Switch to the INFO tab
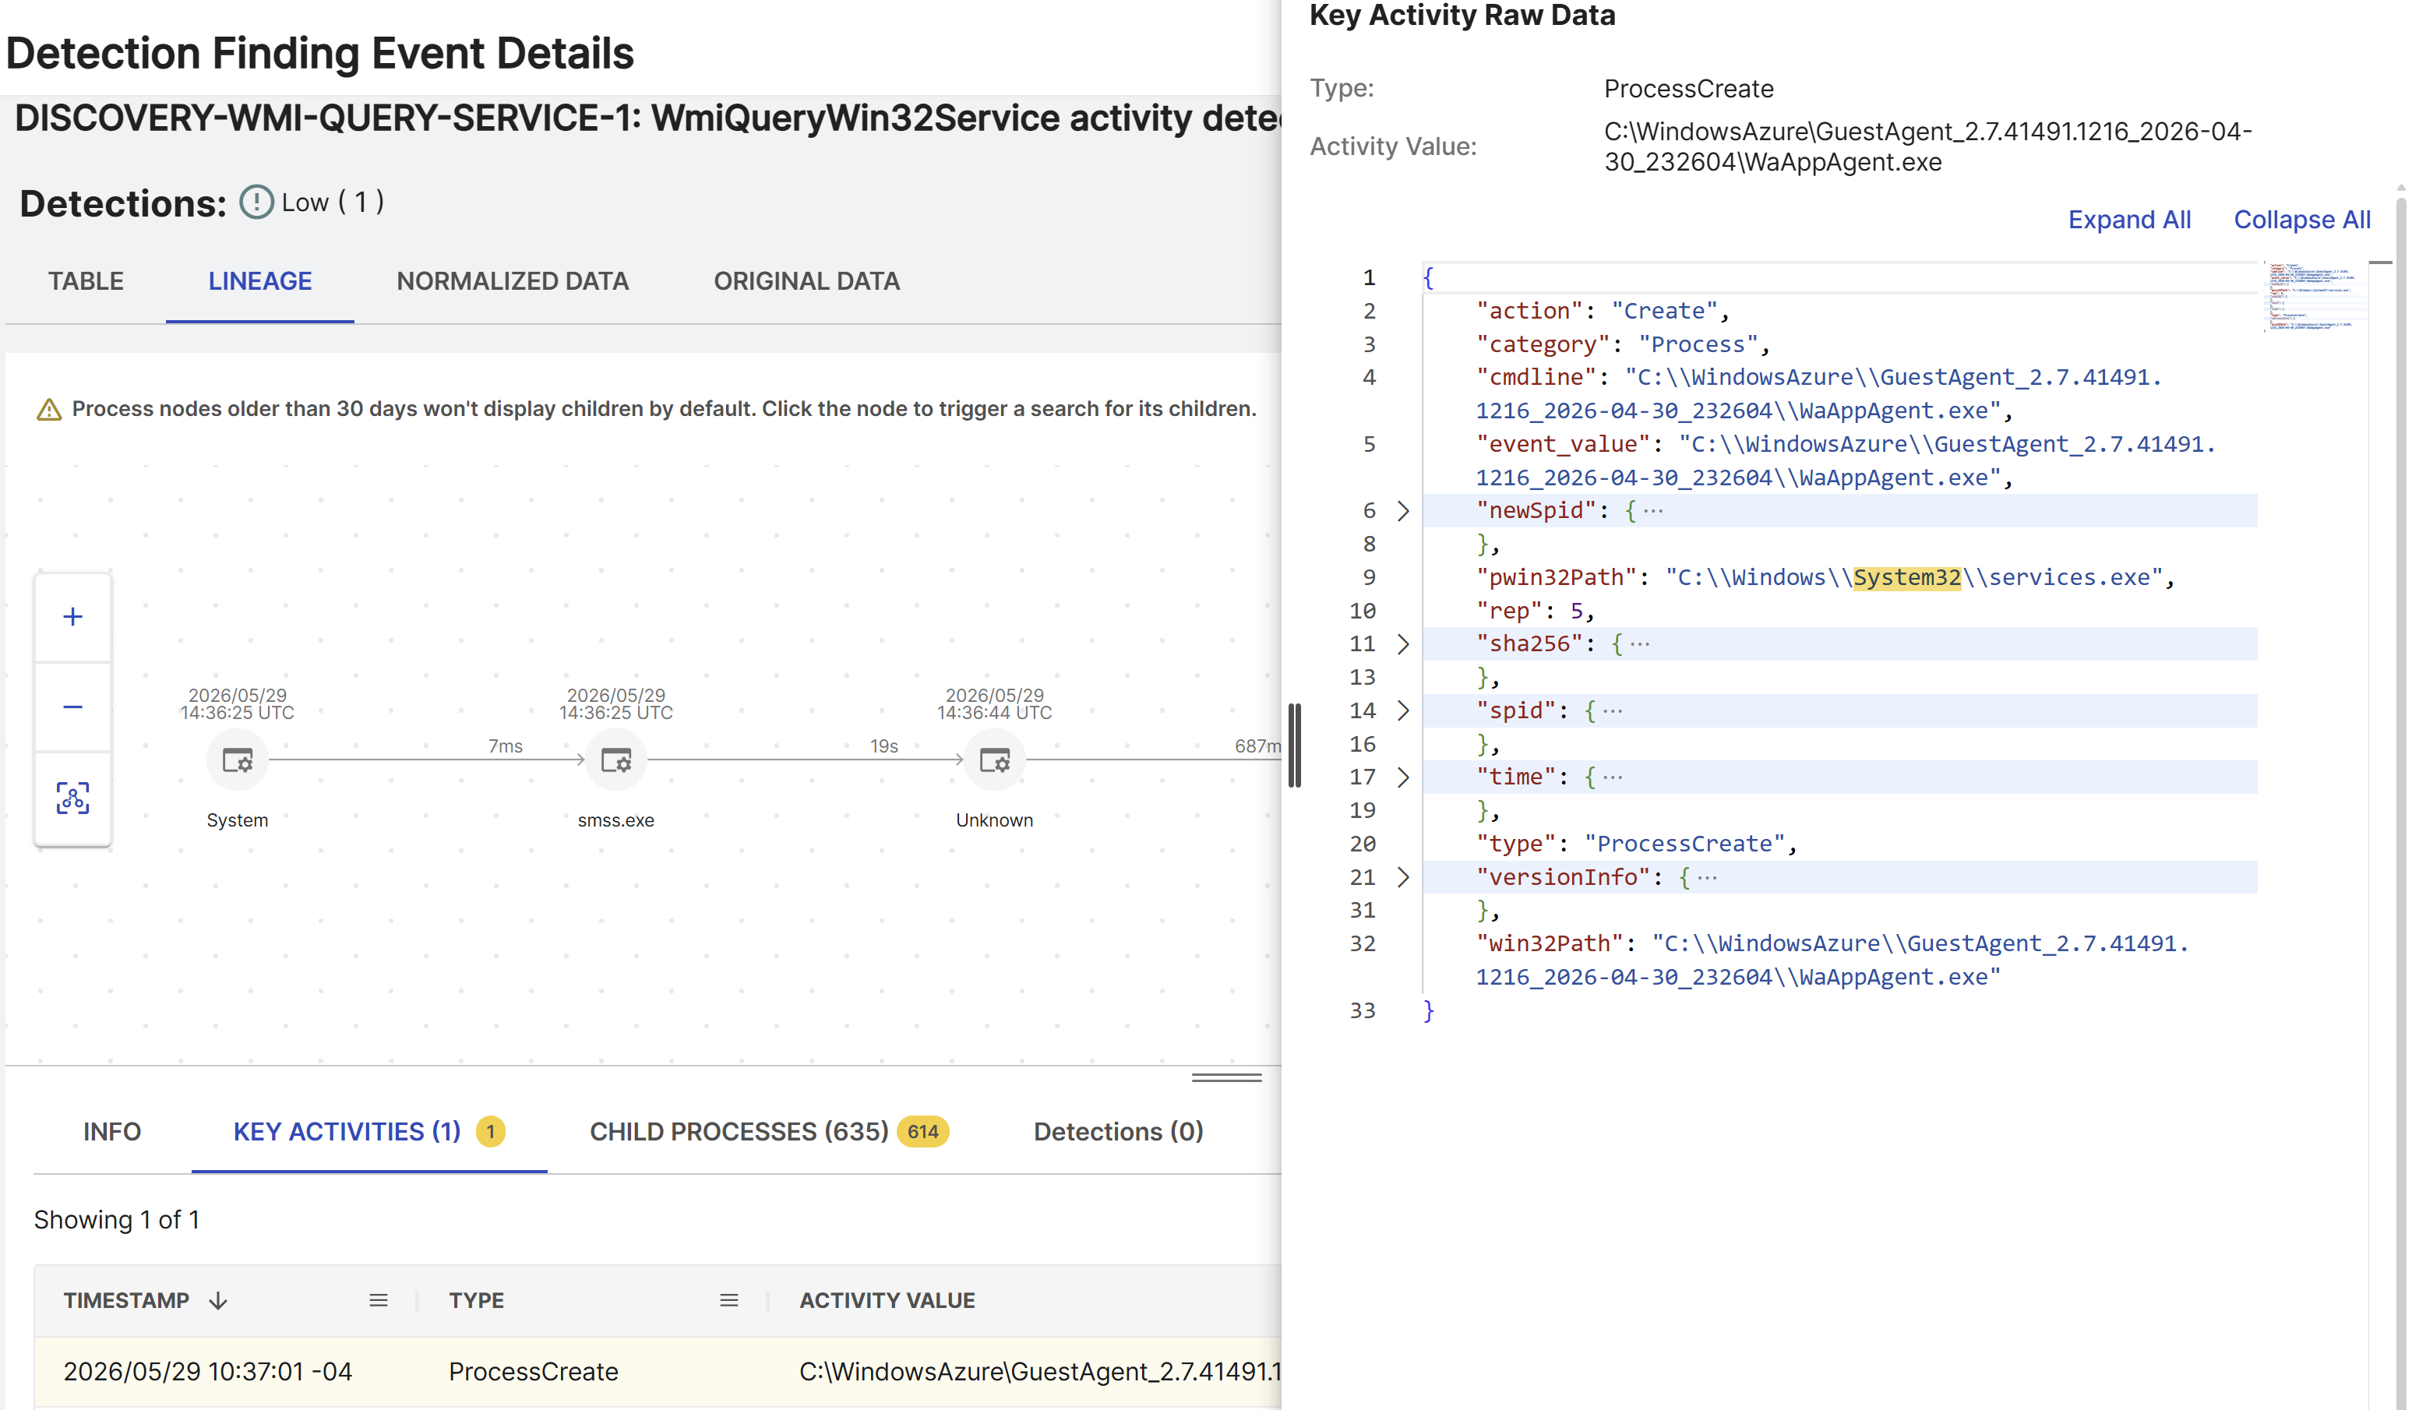 [112, 1131]
